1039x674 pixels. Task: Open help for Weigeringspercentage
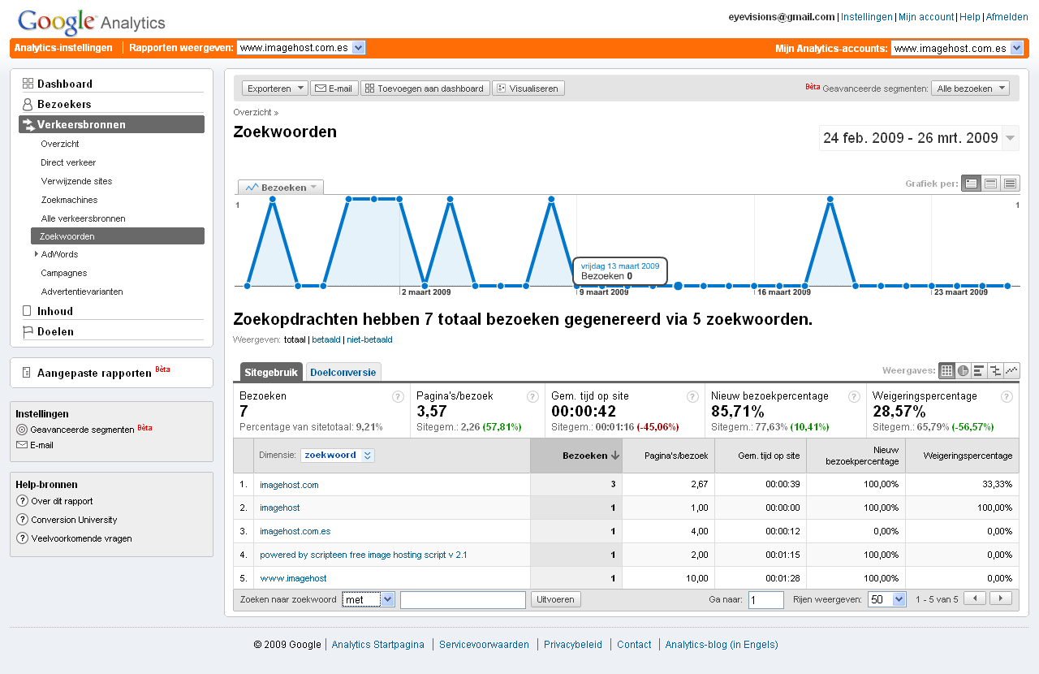pyautogui.click(x=1007, y=396)
